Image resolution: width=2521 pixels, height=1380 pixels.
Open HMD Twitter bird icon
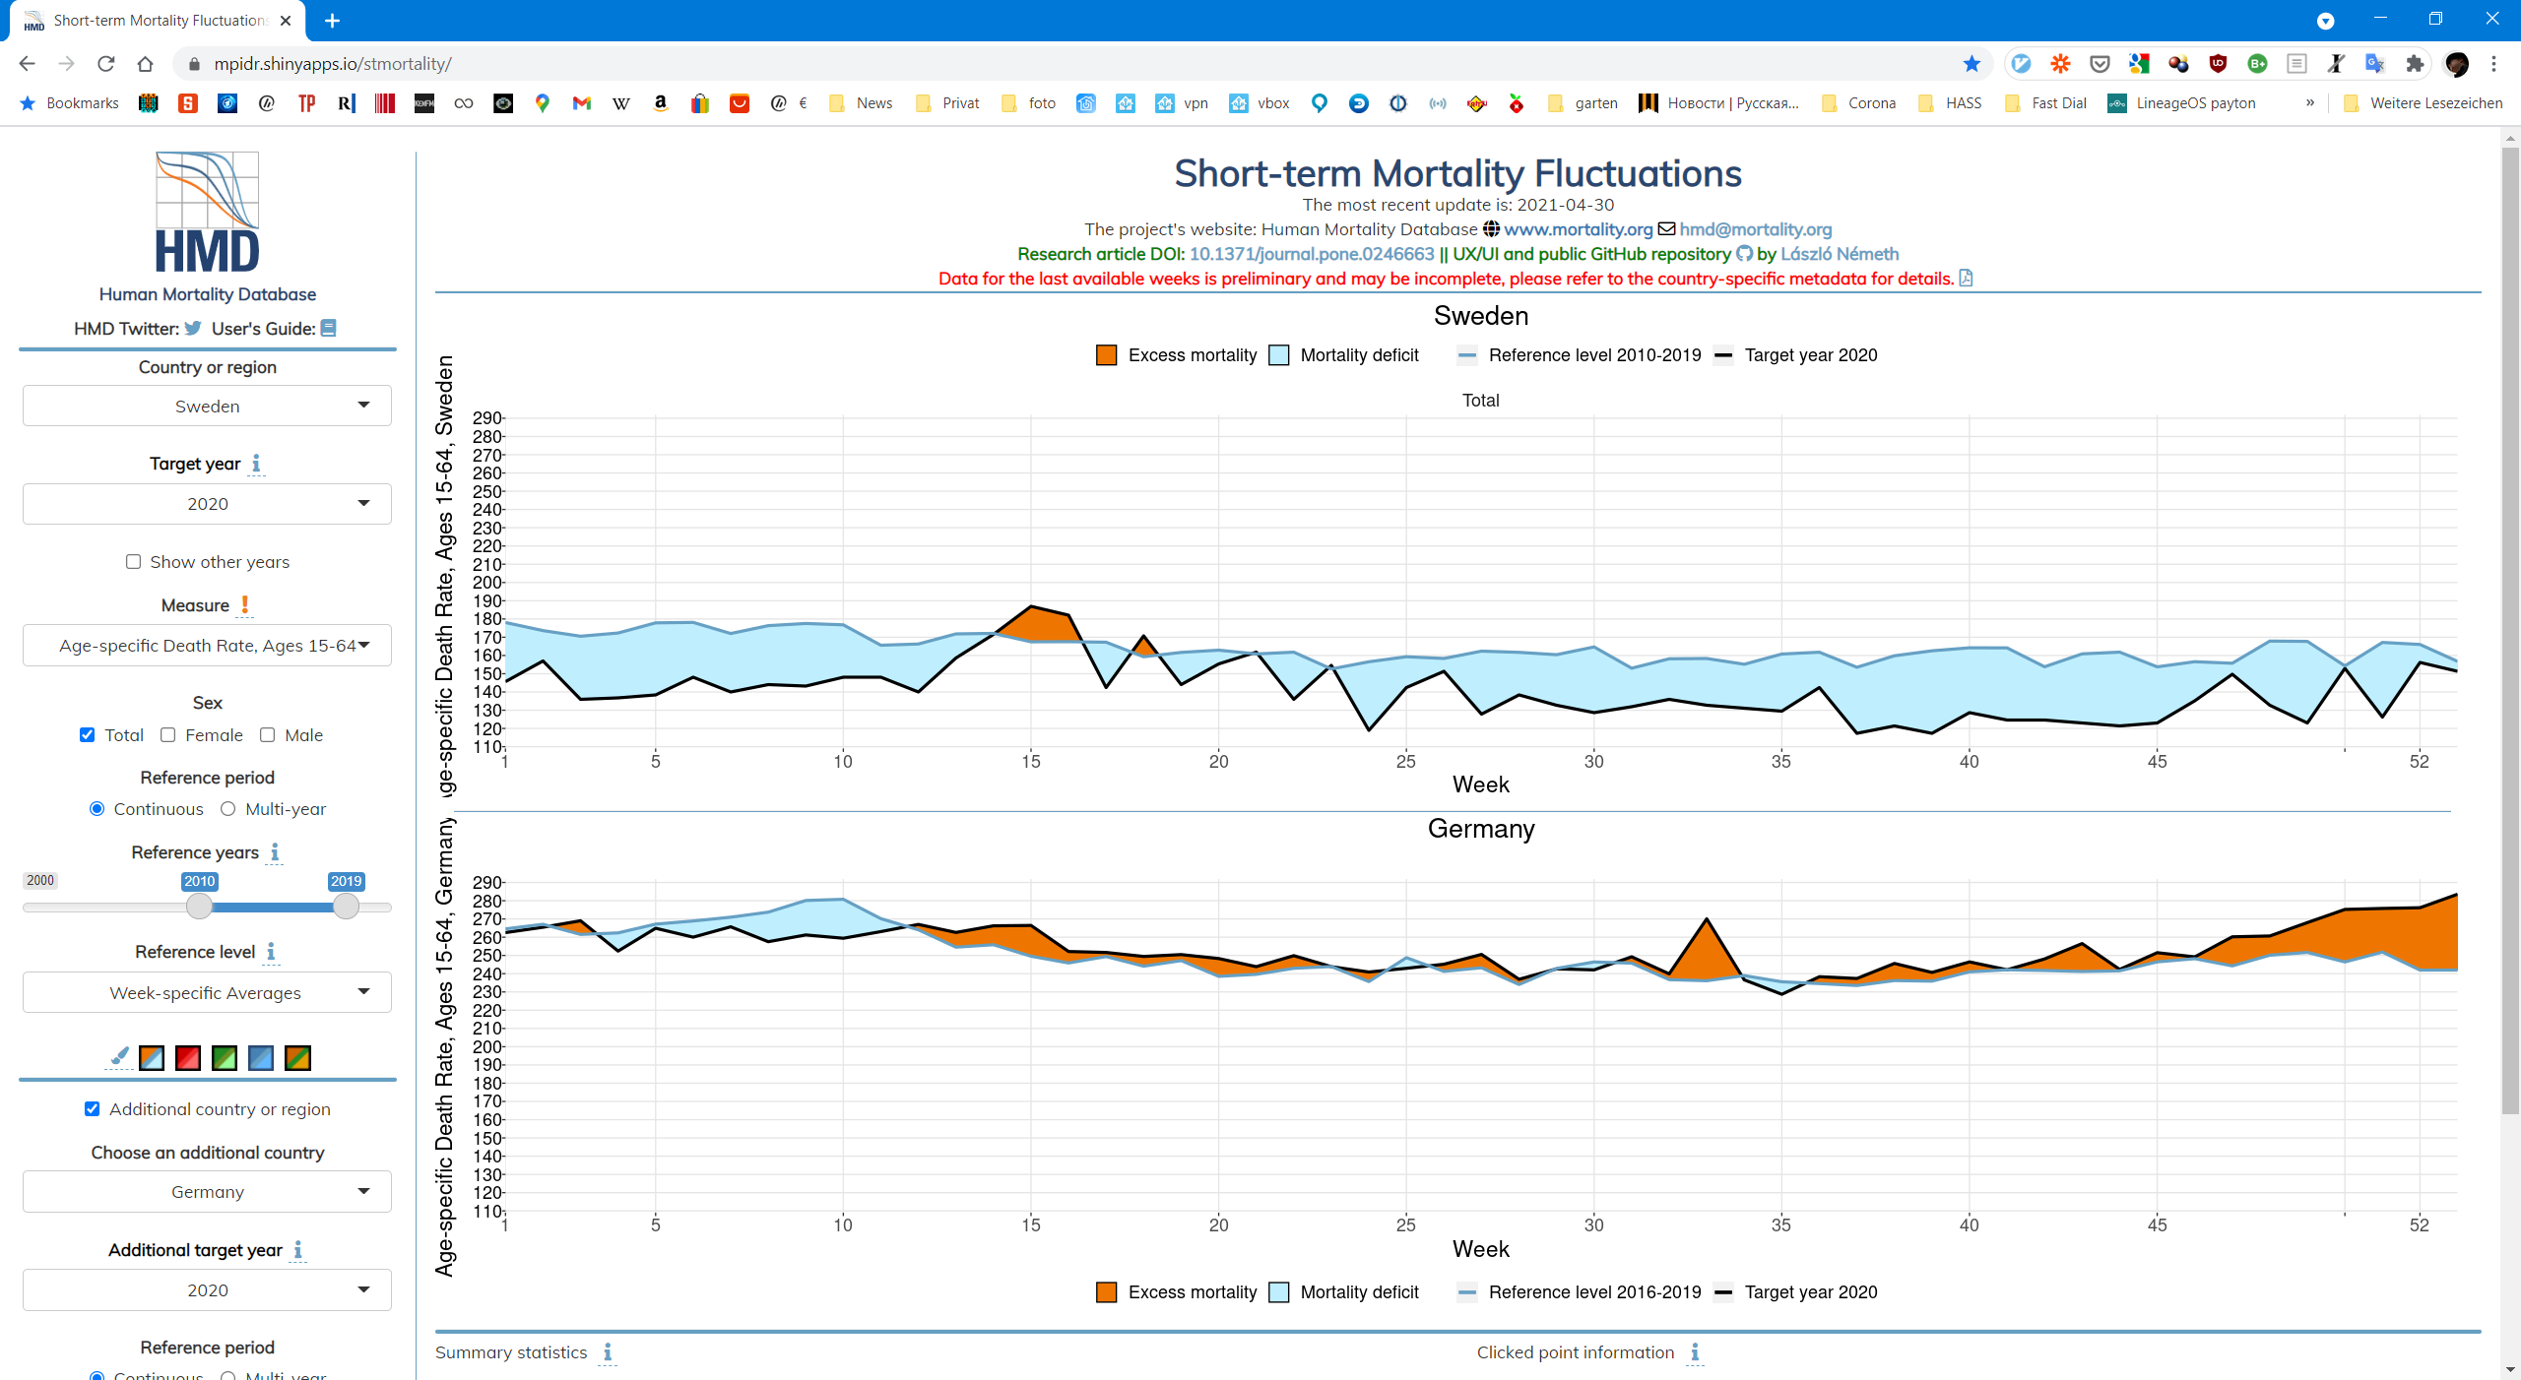pos(193,329)
